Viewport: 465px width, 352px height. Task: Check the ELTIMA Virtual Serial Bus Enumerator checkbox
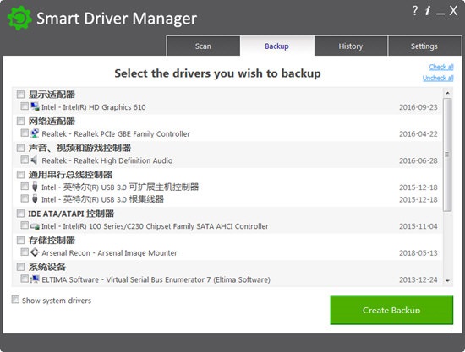point(25,279)
